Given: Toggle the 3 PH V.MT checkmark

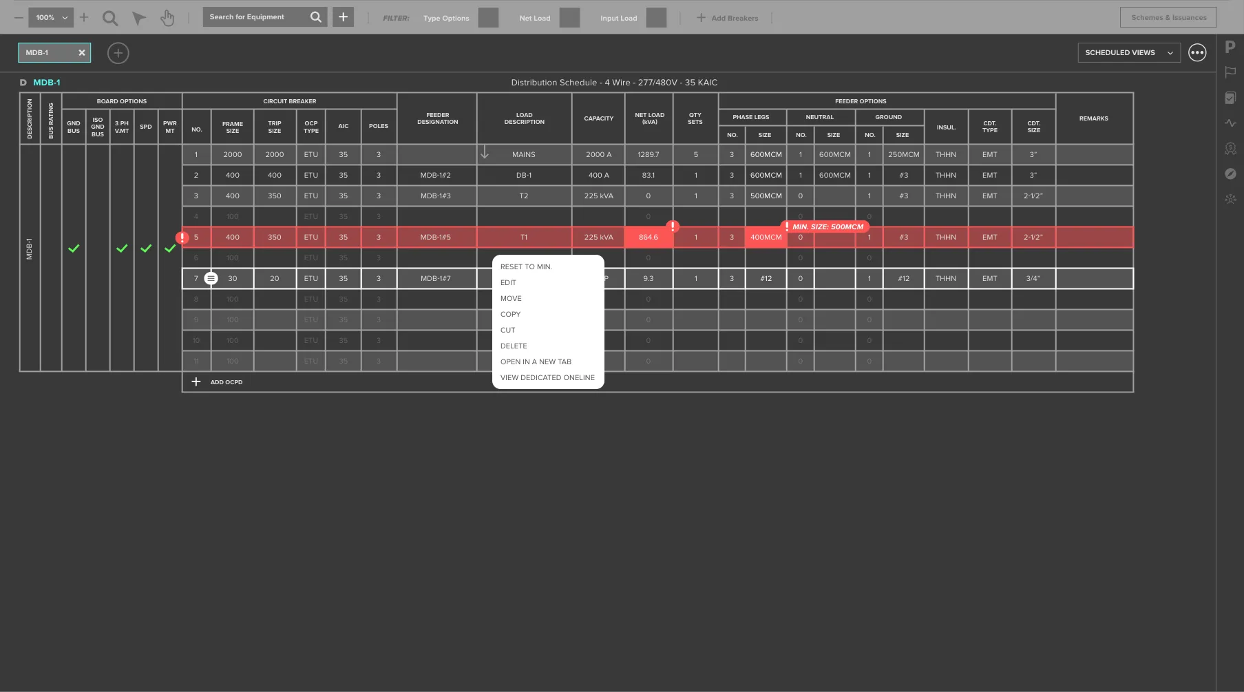Looking at the screenshot, I should tap(122, 249).
